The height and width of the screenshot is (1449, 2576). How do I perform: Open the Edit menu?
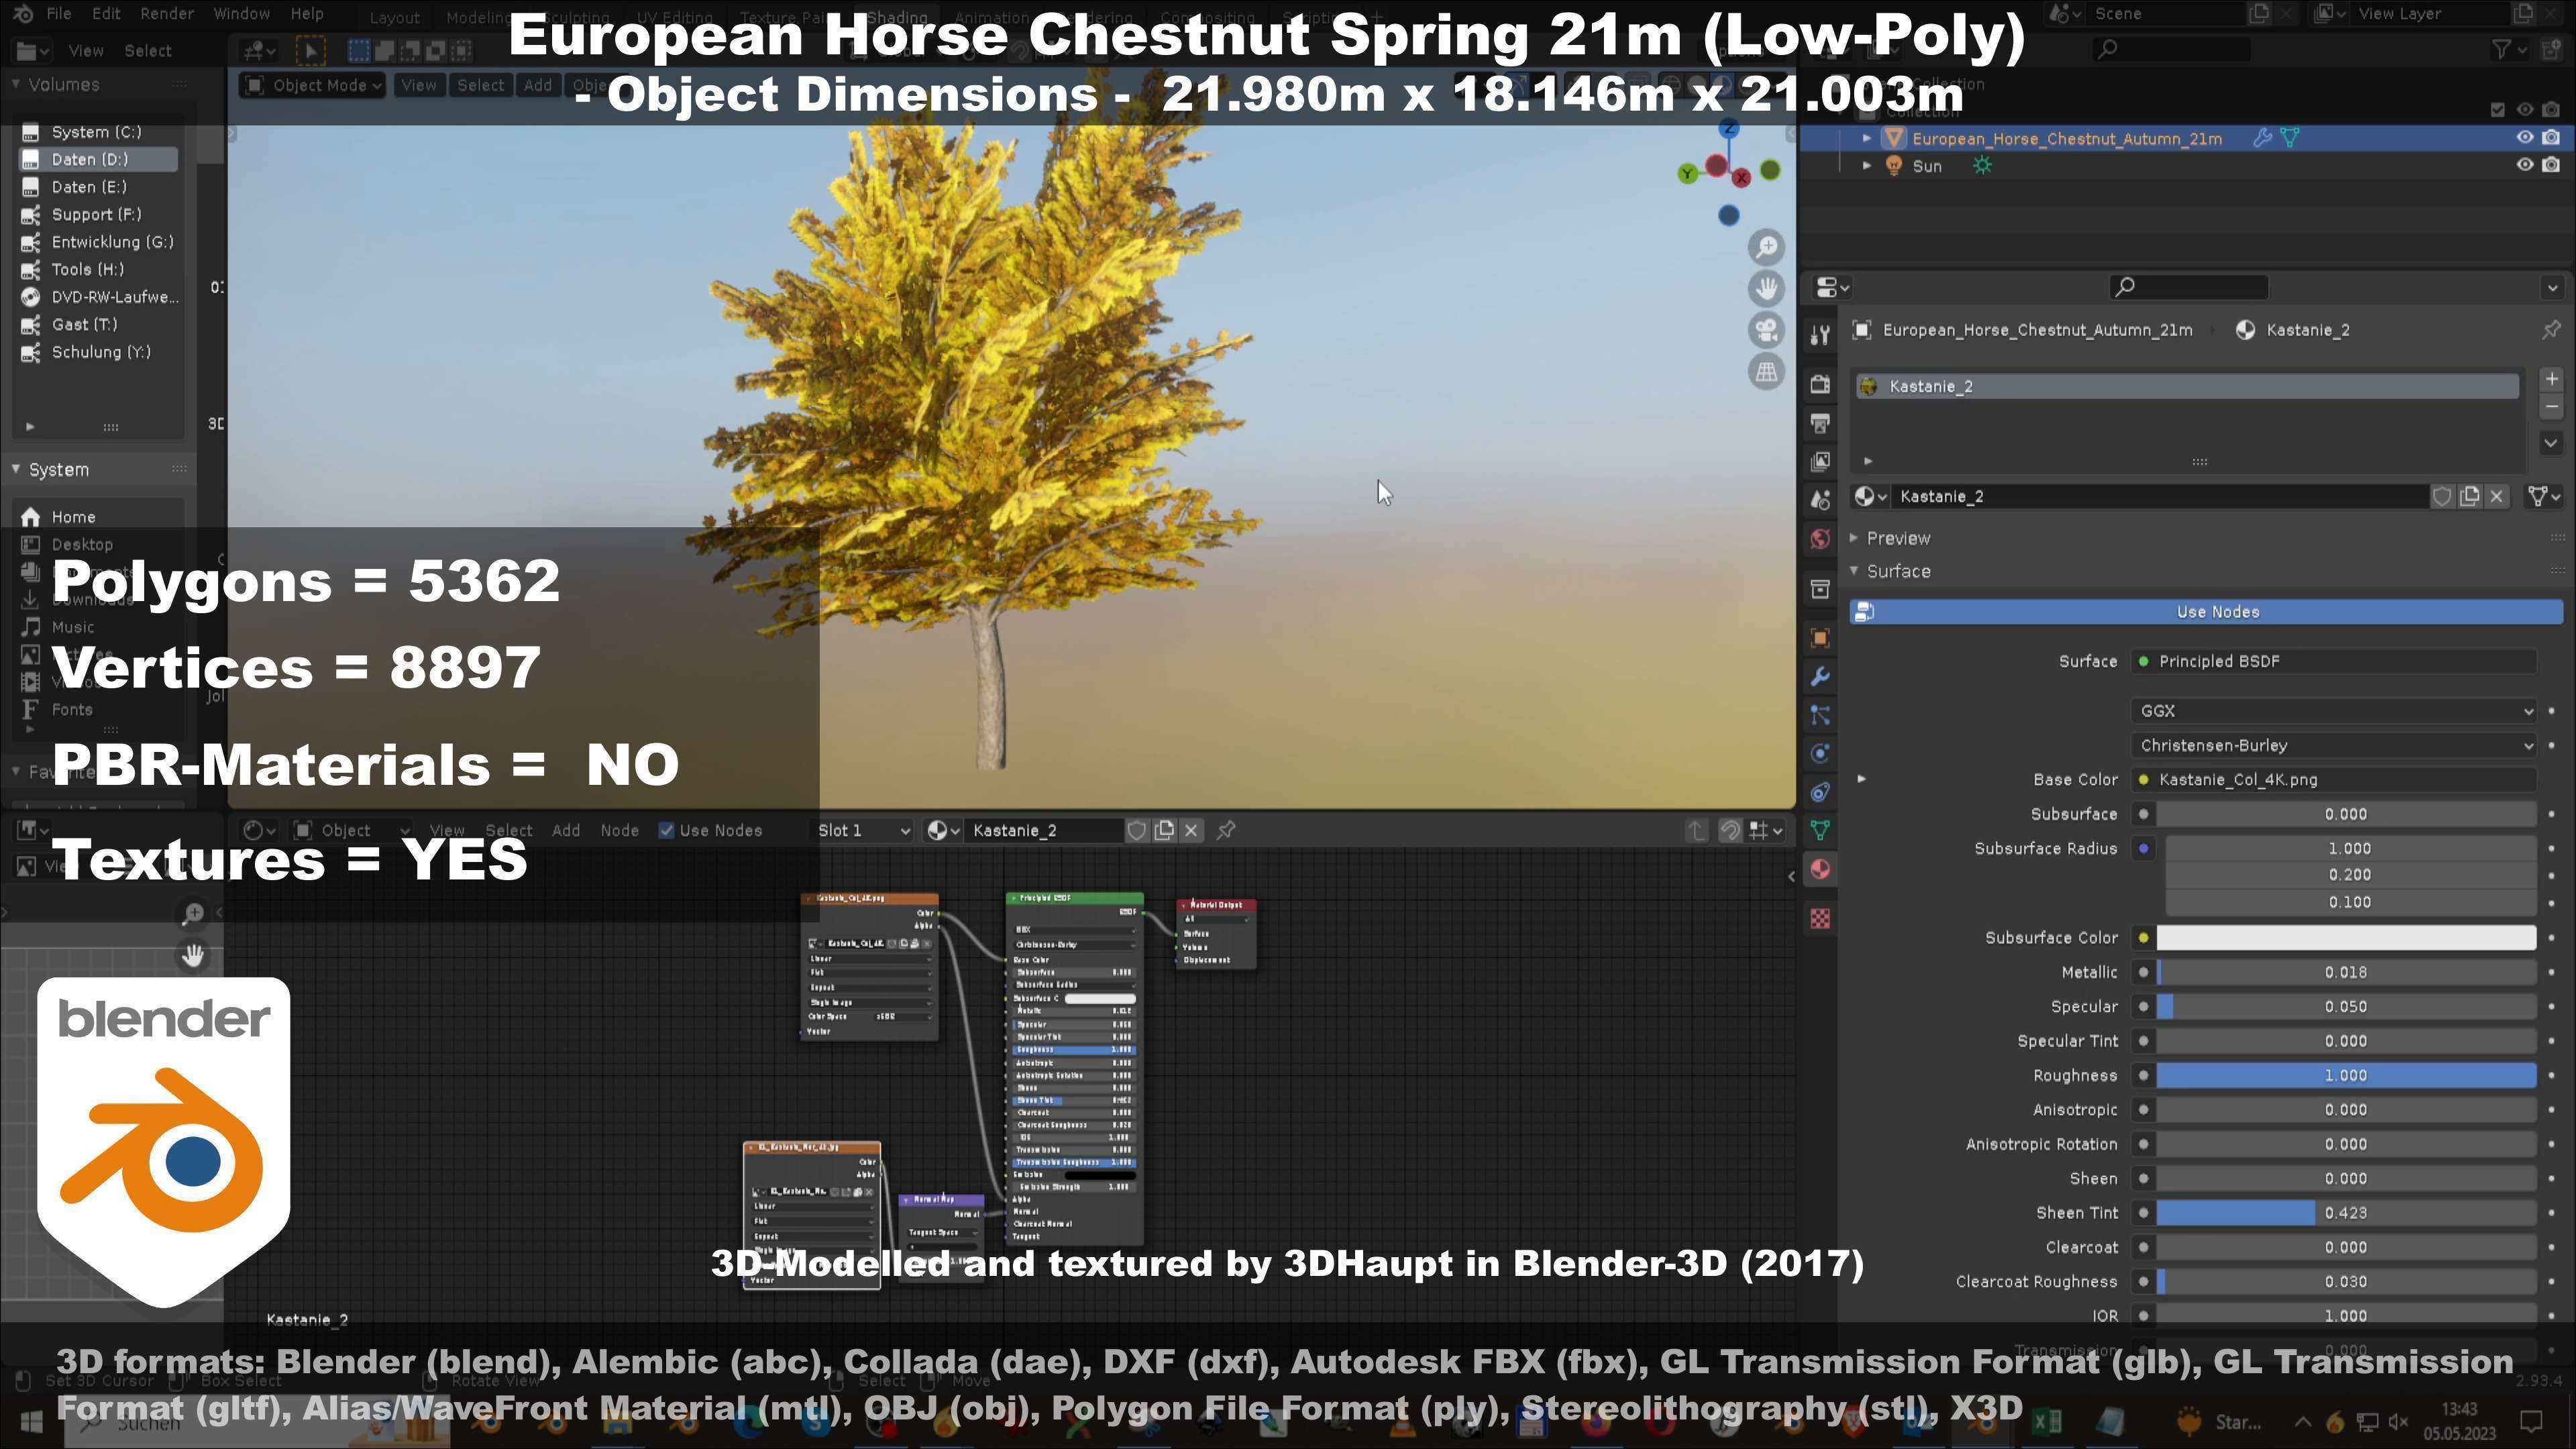pyautogui.click(x=106, y=14)
